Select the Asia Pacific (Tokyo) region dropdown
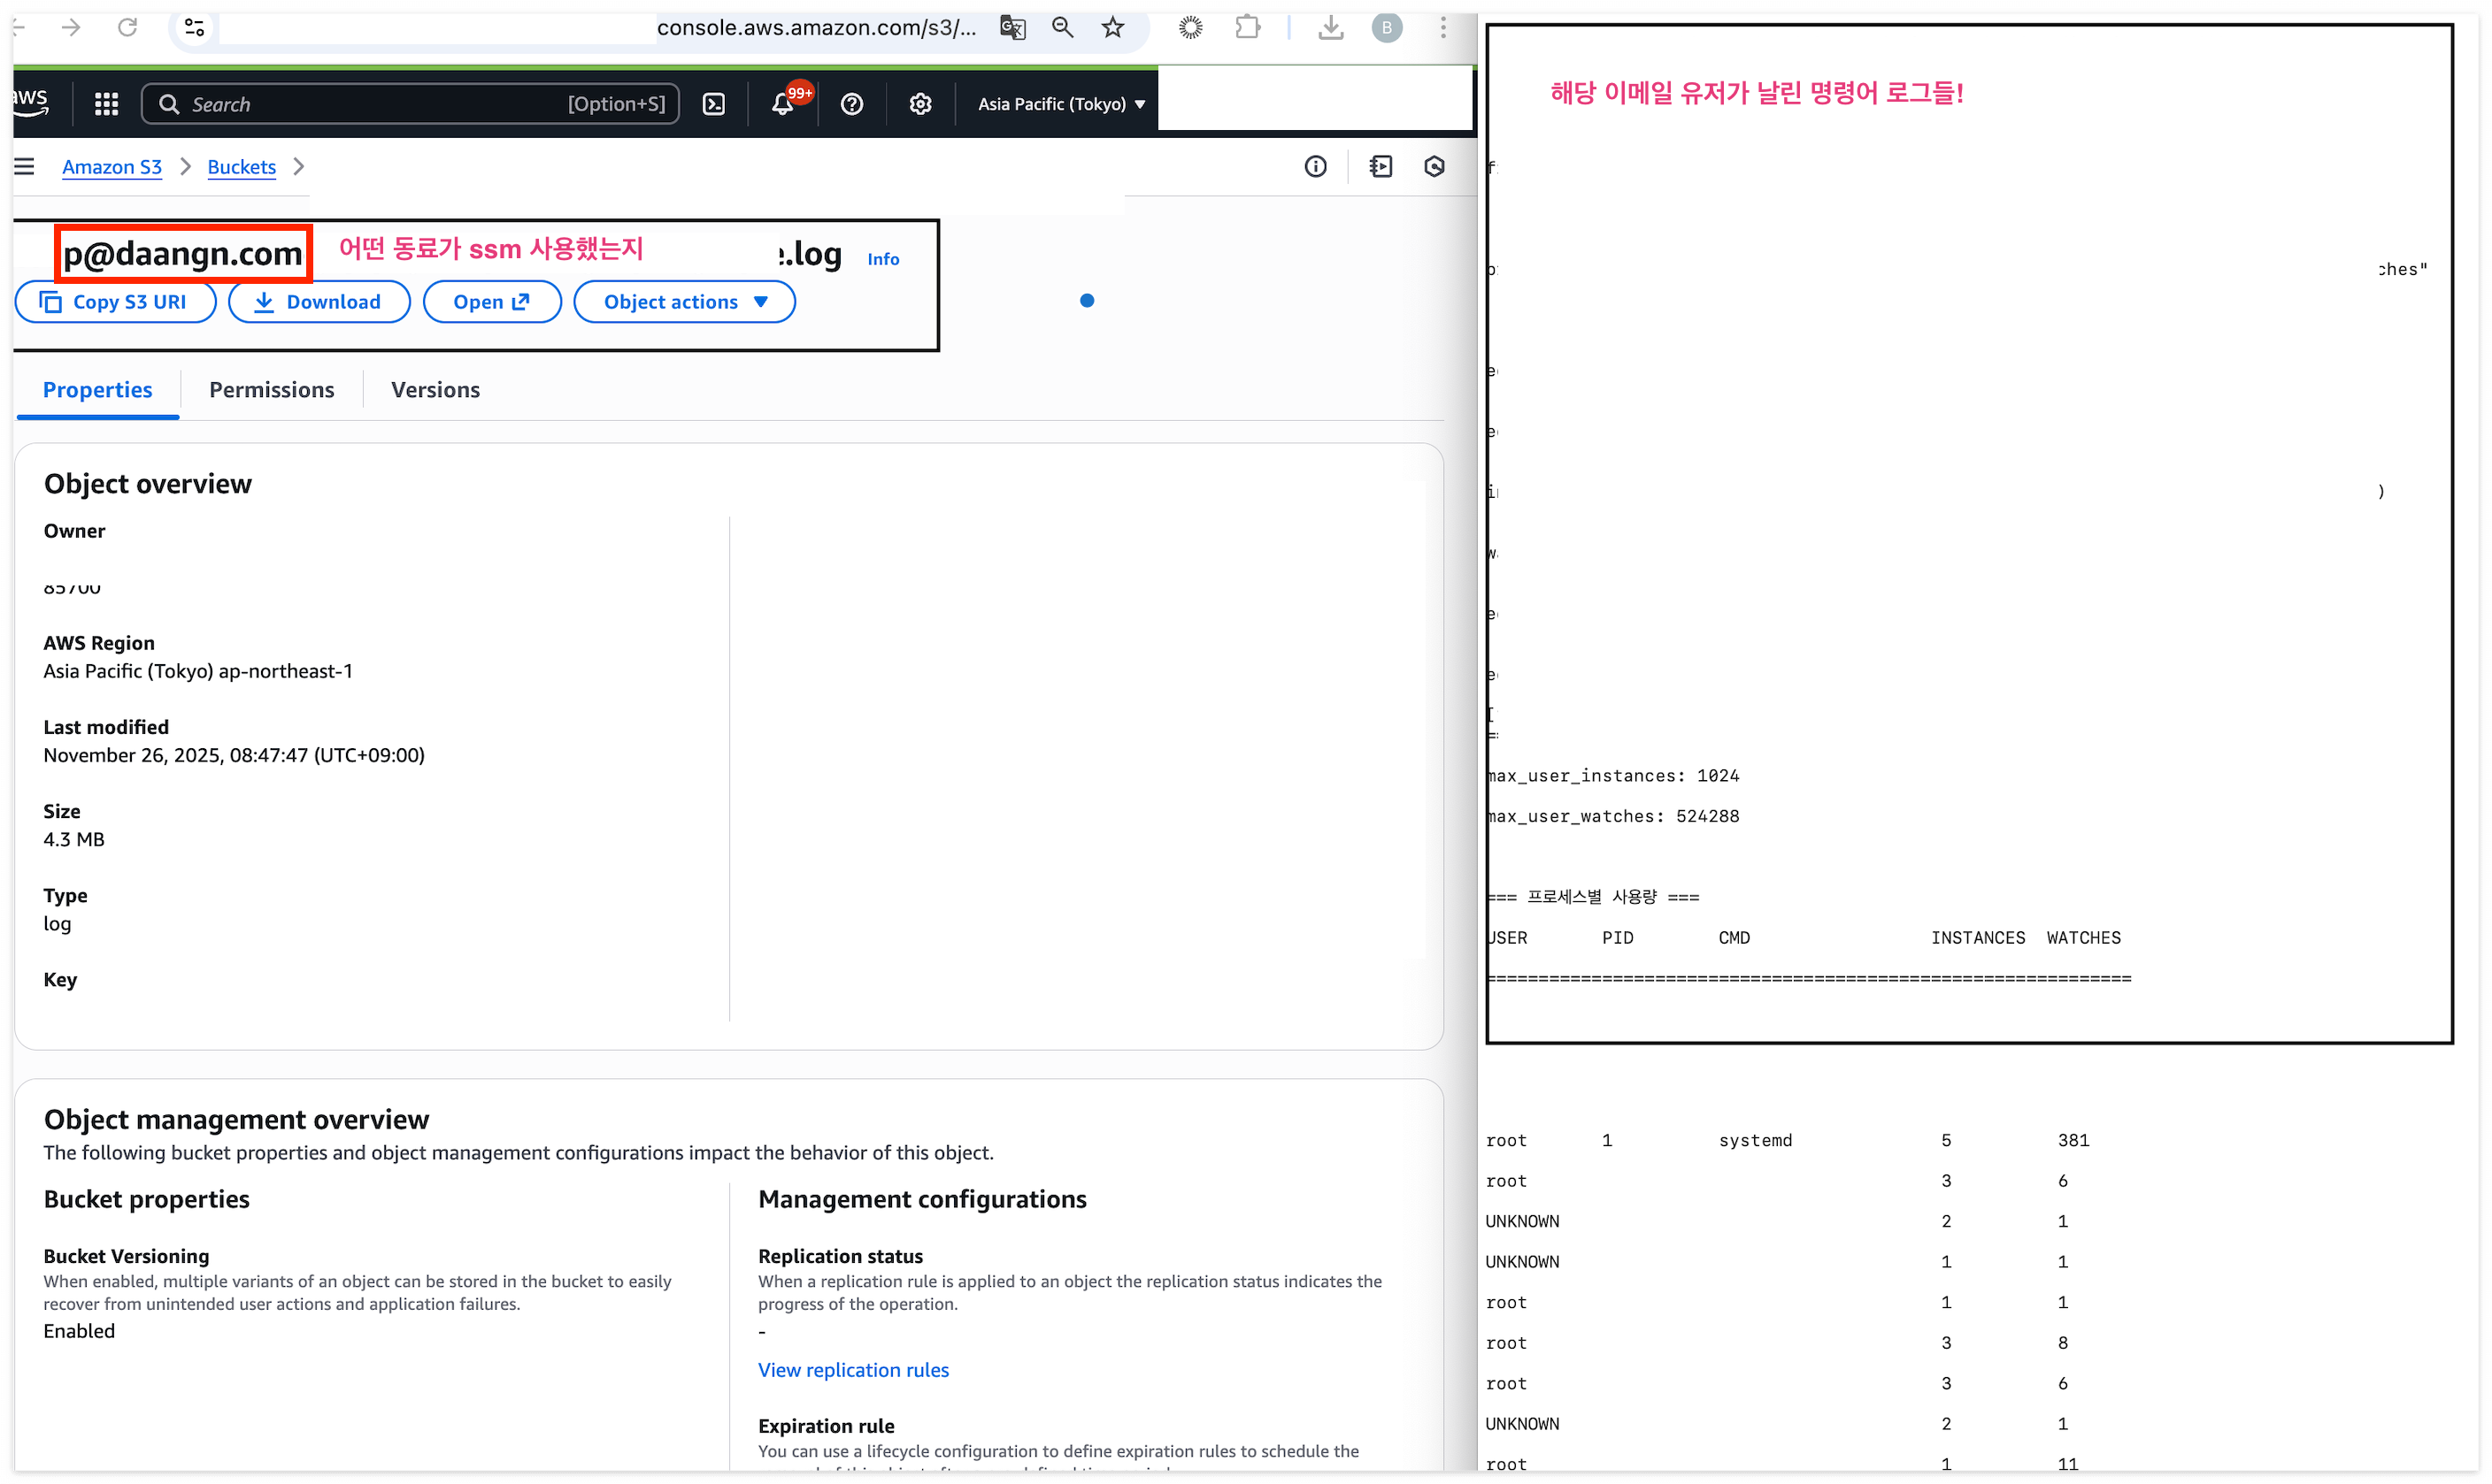This screenshot has width=2492, height=1484. coord(1061,104)
